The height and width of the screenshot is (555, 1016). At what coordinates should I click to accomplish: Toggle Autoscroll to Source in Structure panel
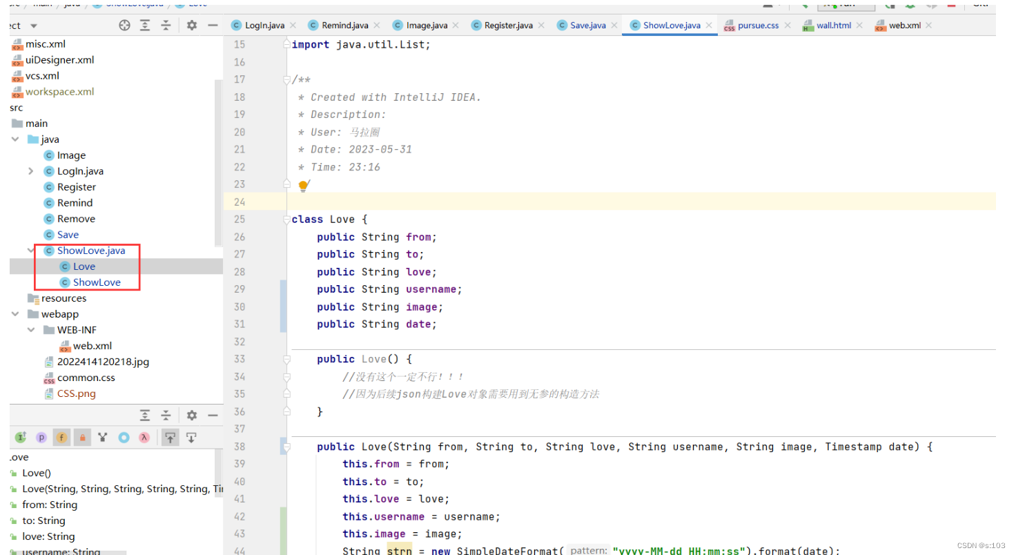pyautogui.click(x=169, y=437)
